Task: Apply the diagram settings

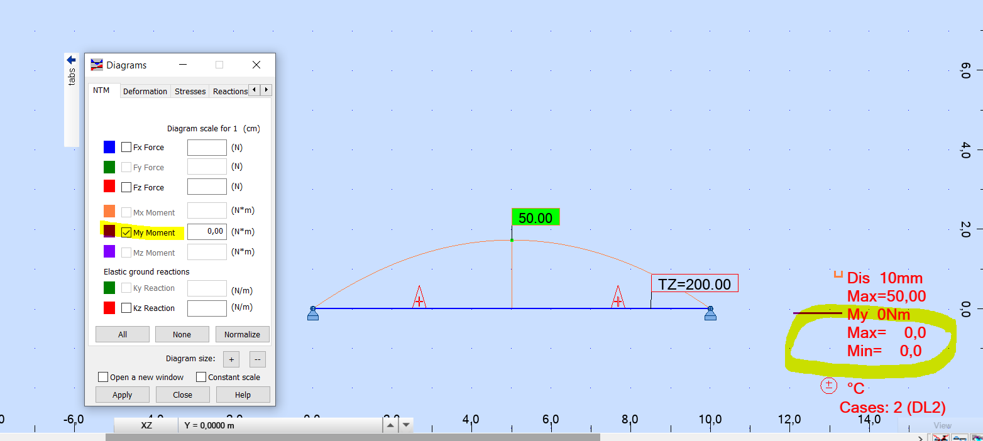Action: (122, 395)
